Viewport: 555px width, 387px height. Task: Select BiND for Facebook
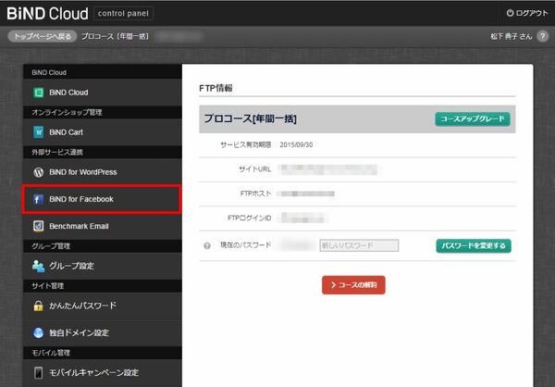(x=103, y=199)
